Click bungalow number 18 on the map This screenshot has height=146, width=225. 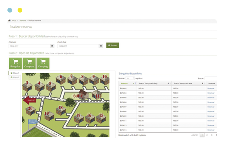tap(61, 110)
